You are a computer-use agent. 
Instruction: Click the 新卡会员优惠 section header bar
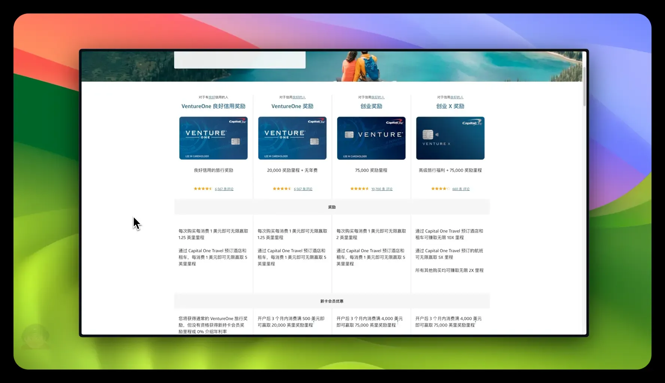point(332,301)
